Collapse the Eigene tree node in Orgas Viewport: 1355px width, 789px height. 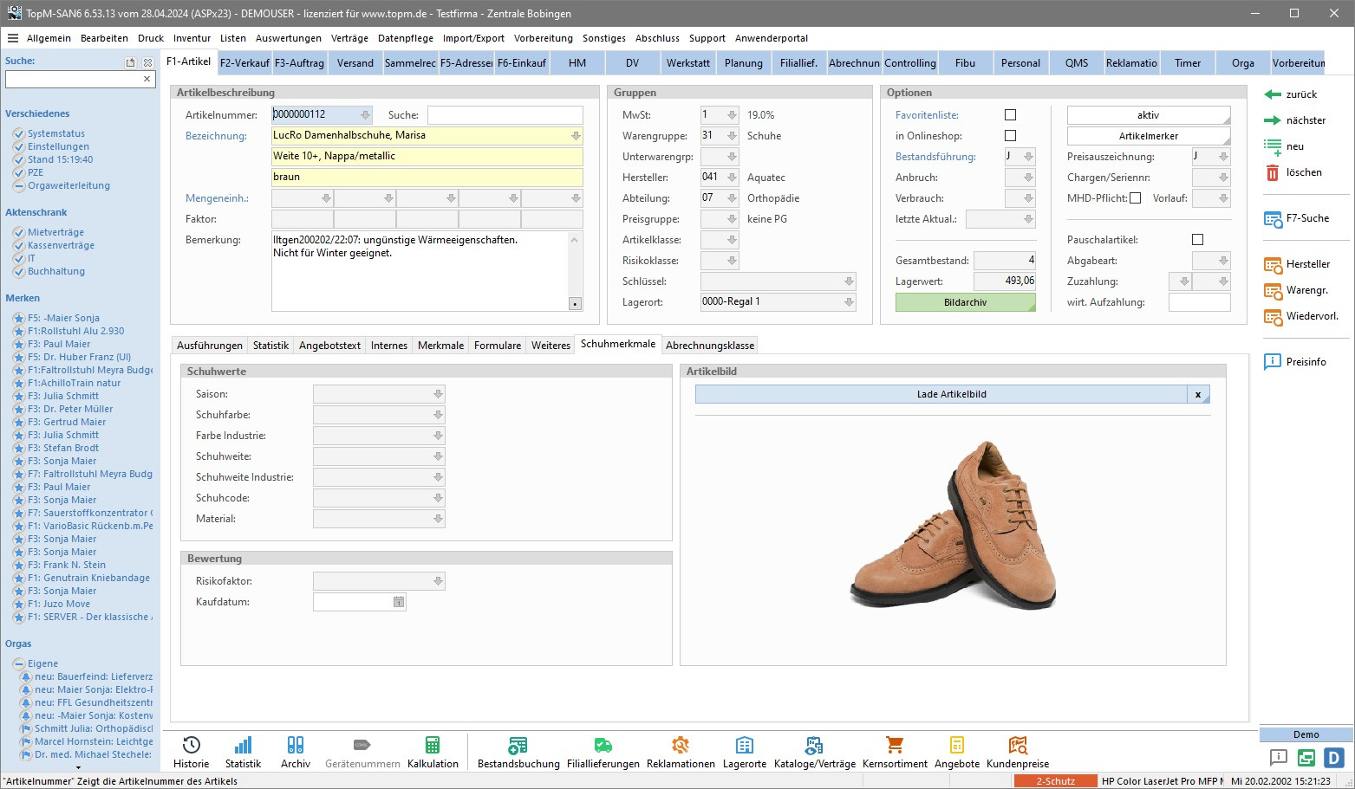pos(18,663)
